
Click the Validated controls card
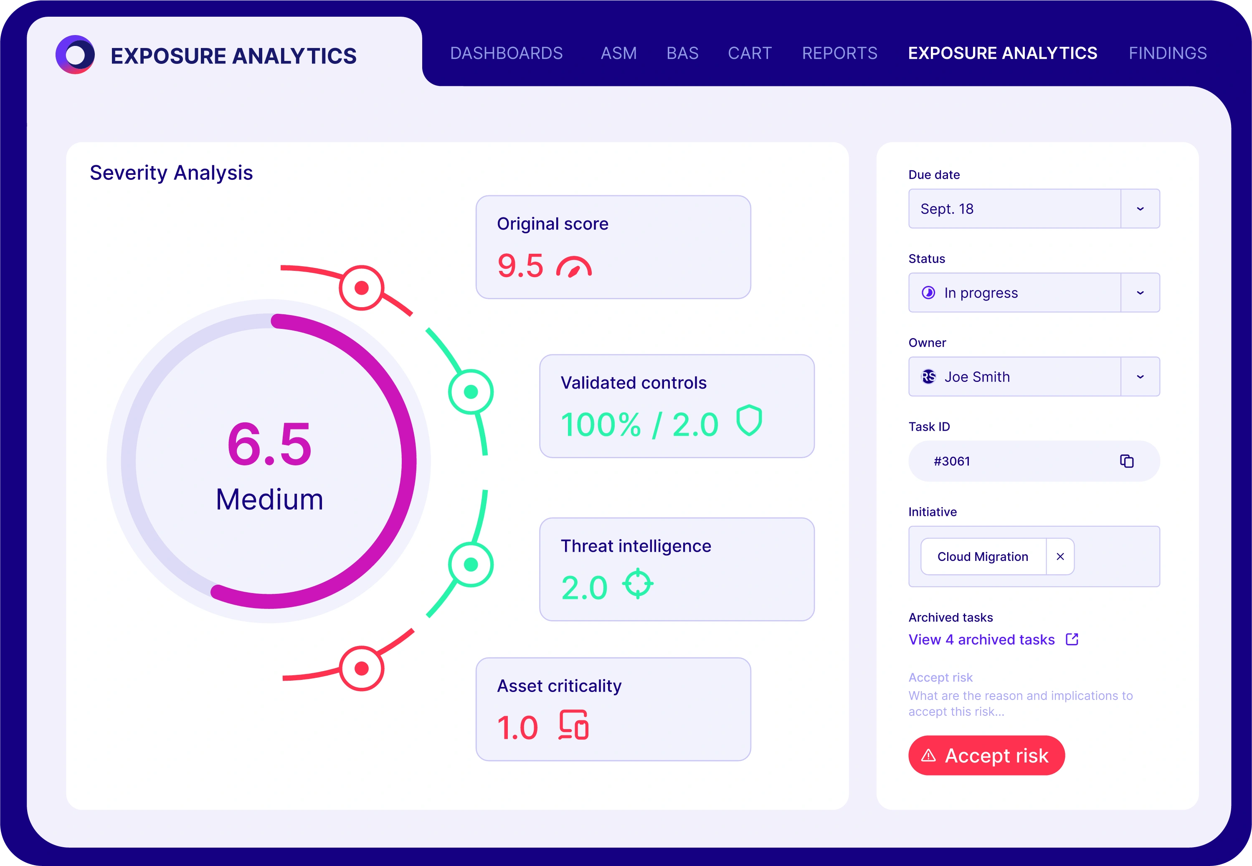677,406
